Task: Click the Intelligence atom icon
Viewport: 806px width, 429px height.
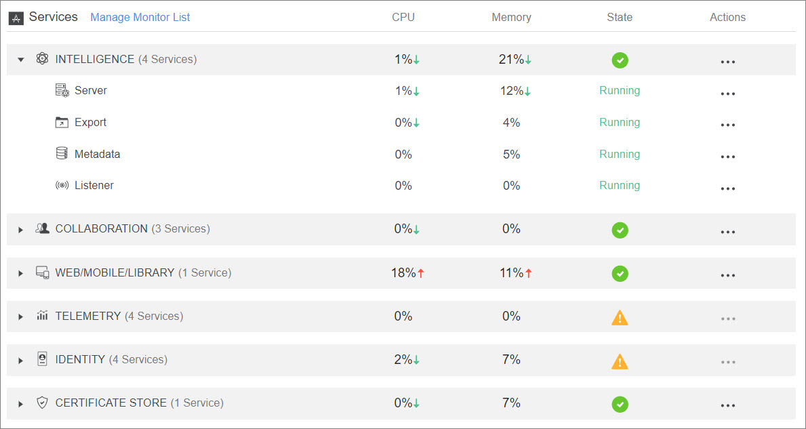Action: (x=42, y=59)
